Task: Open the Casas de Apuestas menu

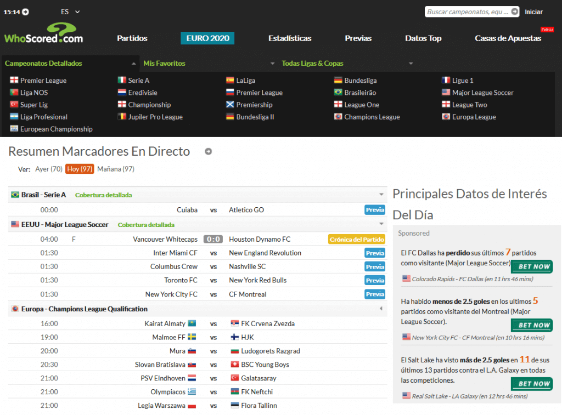Action: (508, 38)
